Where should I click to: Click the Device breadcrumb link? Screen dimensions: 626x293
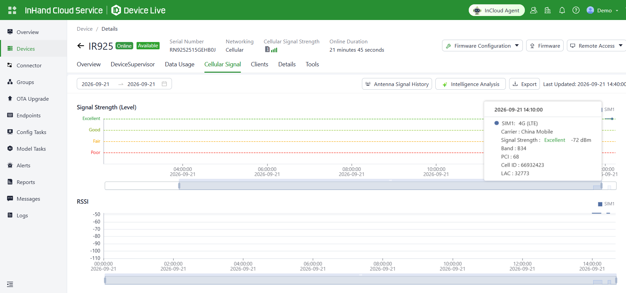click(84, 29)
